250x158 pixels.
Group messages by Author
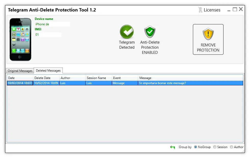pos(231,147)
